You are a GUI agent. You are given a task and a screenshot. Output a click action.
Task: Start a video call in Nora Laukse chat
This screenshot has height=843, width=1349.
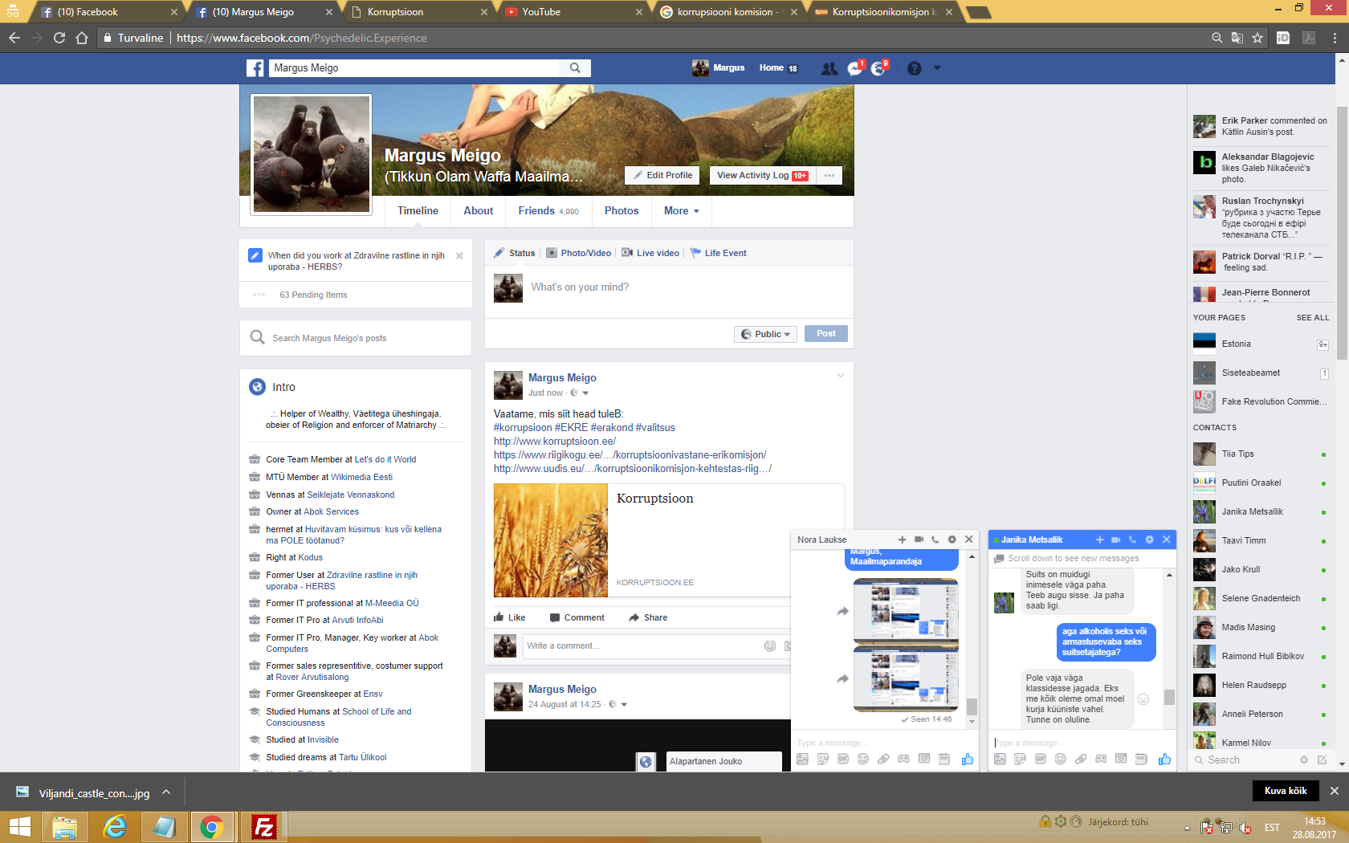click(x=919, y=540)
